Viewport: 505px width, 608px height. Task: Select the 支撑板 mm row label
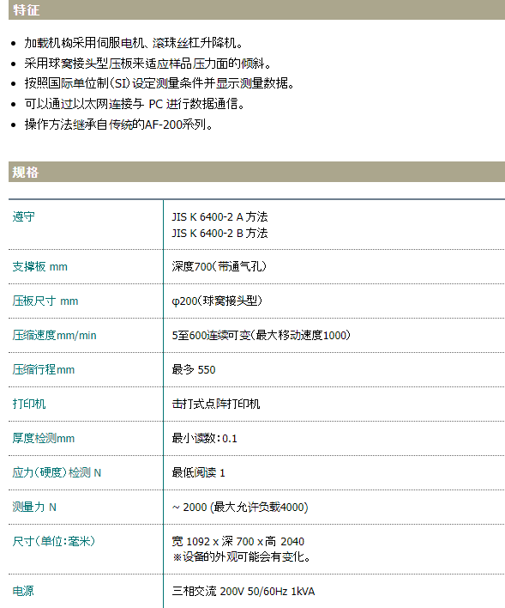[x=40, y=266]
